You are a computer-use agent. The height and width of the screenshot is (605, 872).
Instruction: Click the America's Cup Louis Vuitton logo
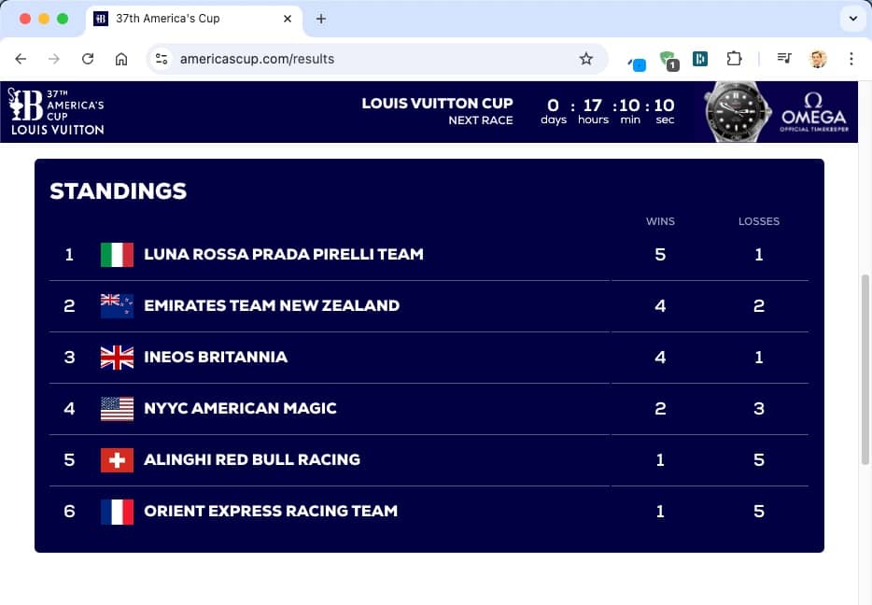coord(56,112)
